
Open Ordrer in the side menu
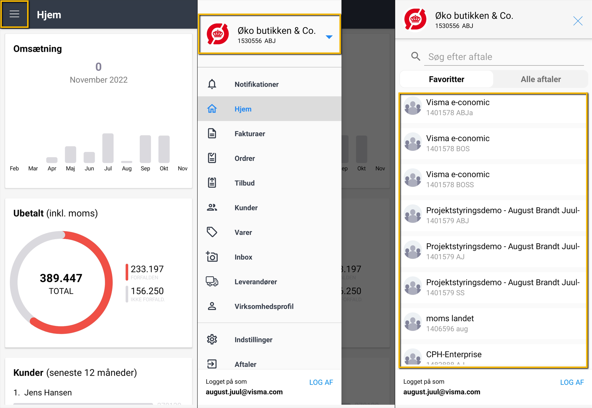[x=269, y=158]
